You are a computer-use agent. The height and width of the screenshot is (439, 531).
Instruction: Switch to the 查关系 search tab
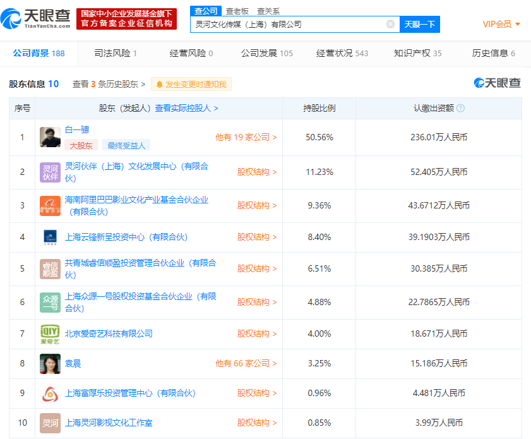268,11
